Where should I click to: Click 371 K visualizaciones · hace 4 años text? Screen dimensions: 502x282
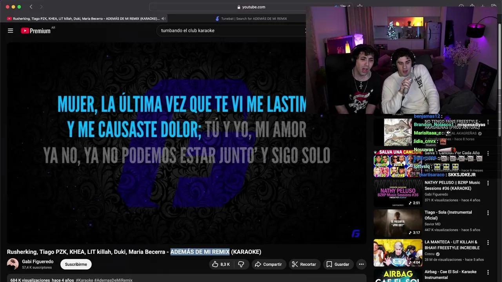click(x=452, y=200)
